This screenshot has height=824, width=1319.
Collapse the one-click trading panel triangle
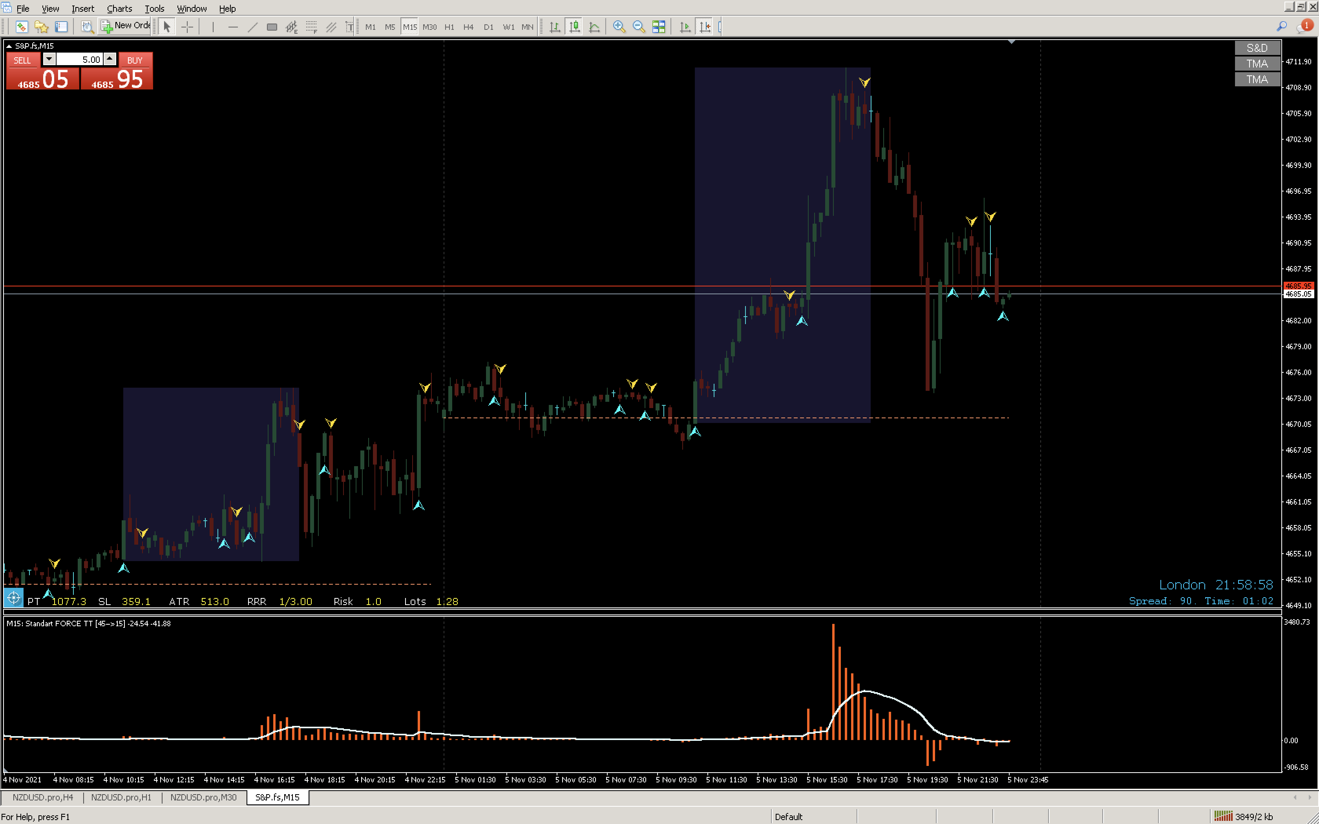point(9,46)
